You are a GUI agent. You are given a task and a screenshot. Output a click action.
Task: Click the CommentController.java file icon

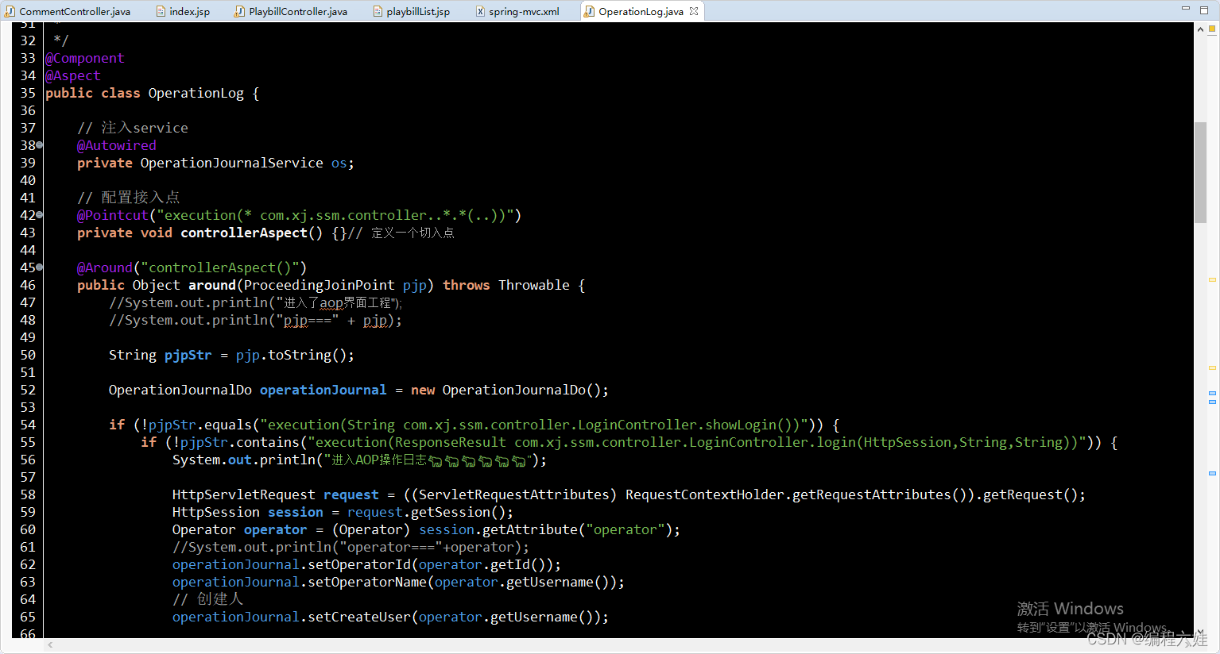pyautogui.click(x=10, y=11)
